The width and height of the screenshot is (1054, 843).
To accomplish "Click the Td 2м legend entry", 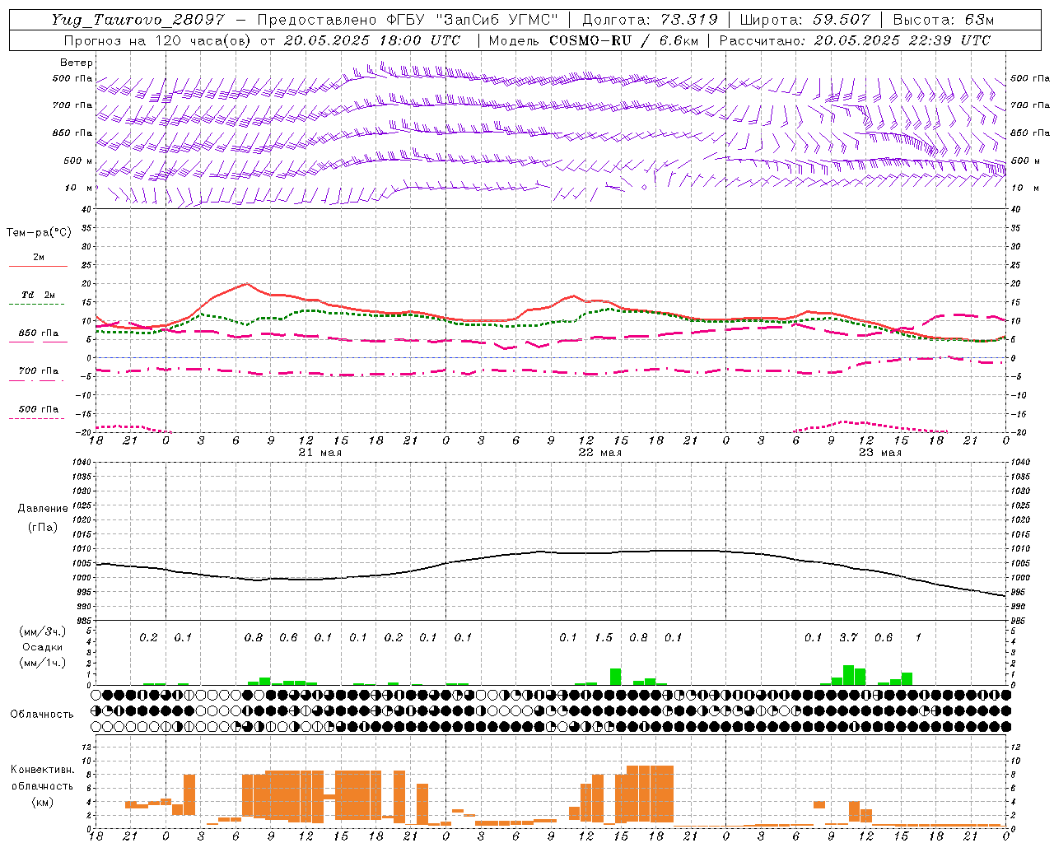I will point(38,295).
